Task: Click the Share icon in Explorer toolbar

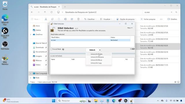Action: pos(72,19)
